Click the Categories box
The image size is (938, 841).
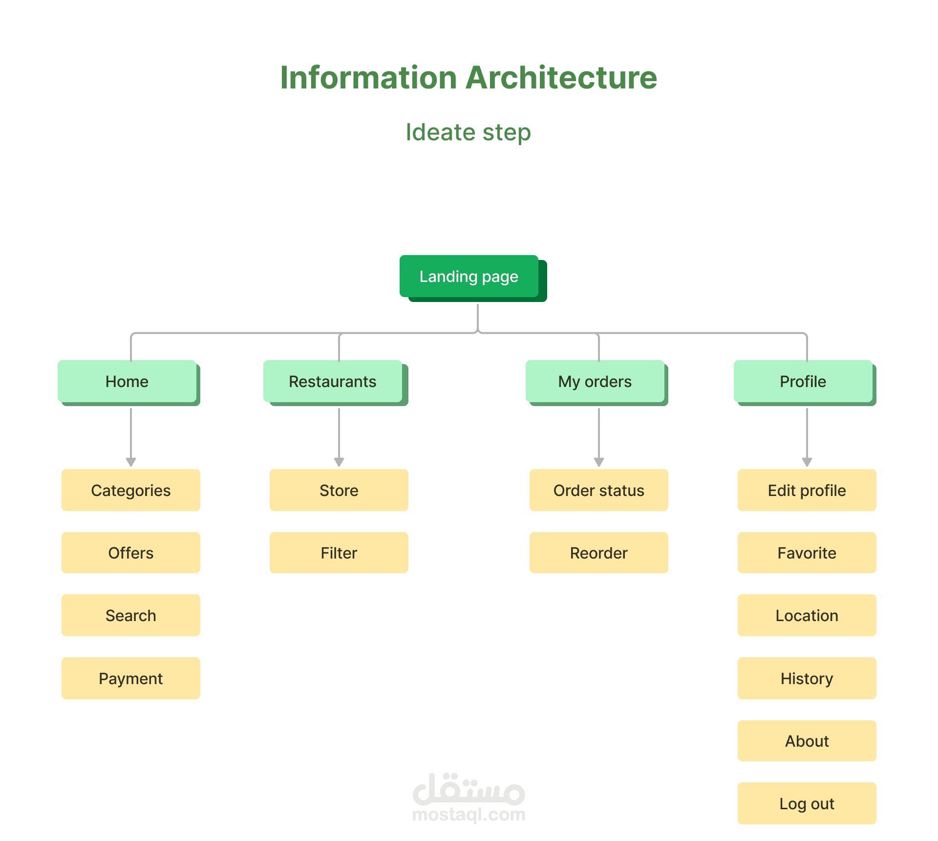(x=131, y=490)
